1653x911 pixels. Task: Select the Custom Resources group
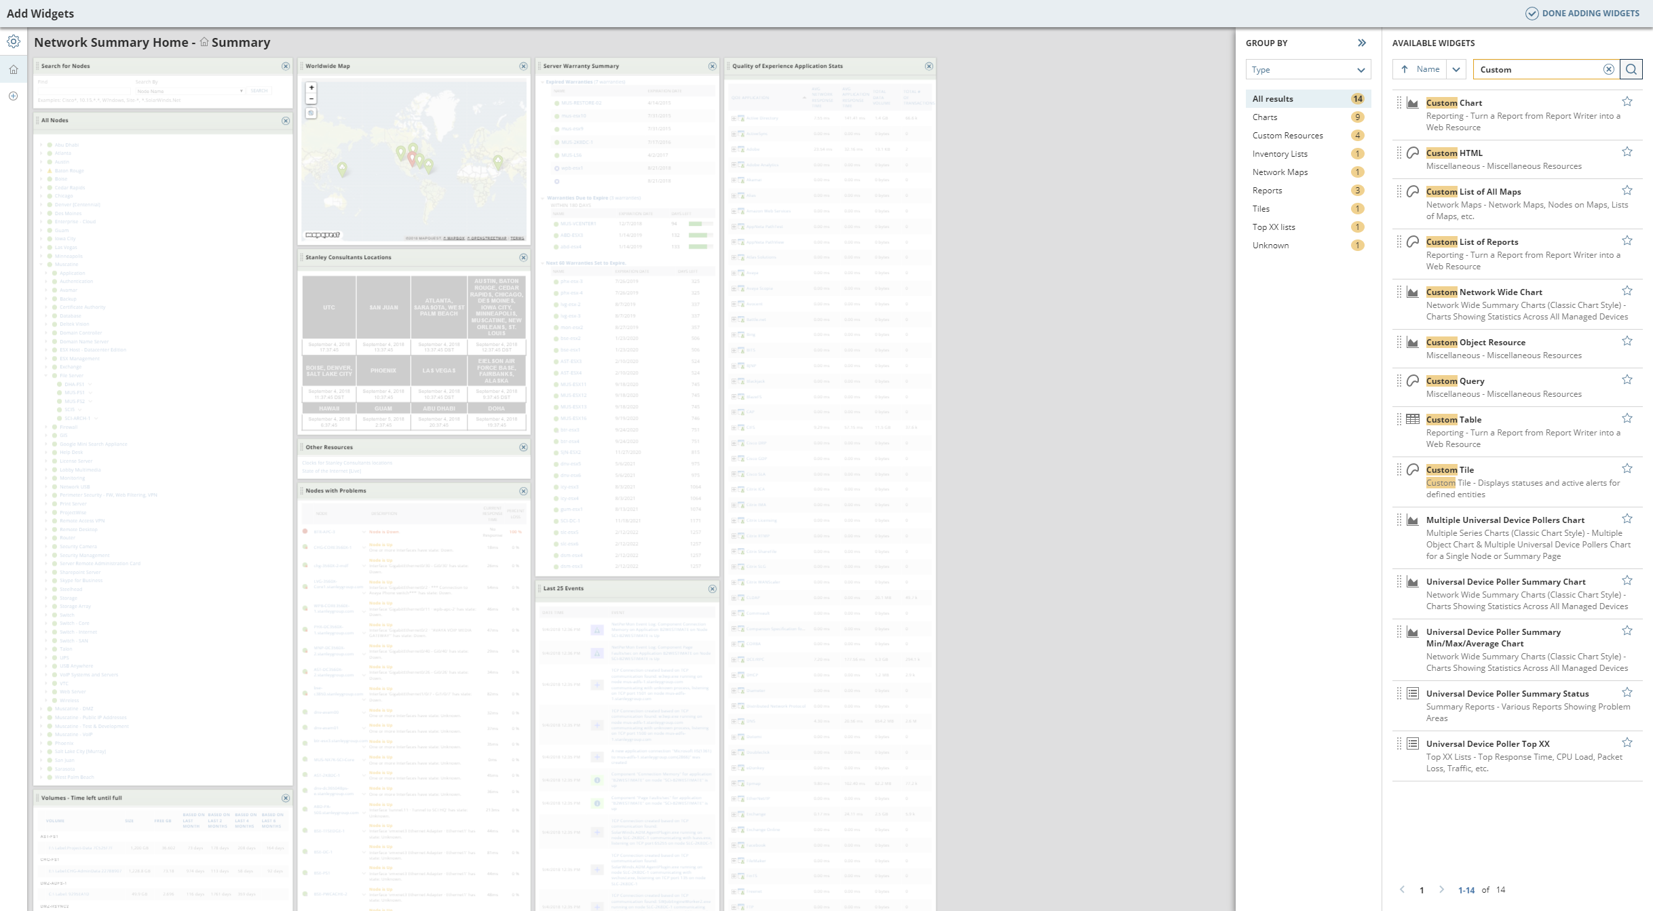(1287, 136)
